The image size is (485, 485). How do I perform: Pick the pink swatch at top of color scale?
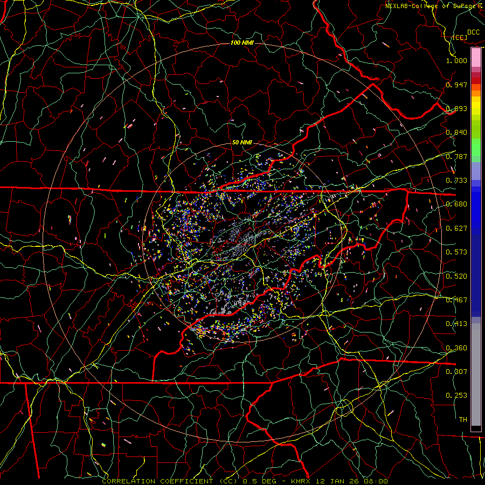(476, 57)
